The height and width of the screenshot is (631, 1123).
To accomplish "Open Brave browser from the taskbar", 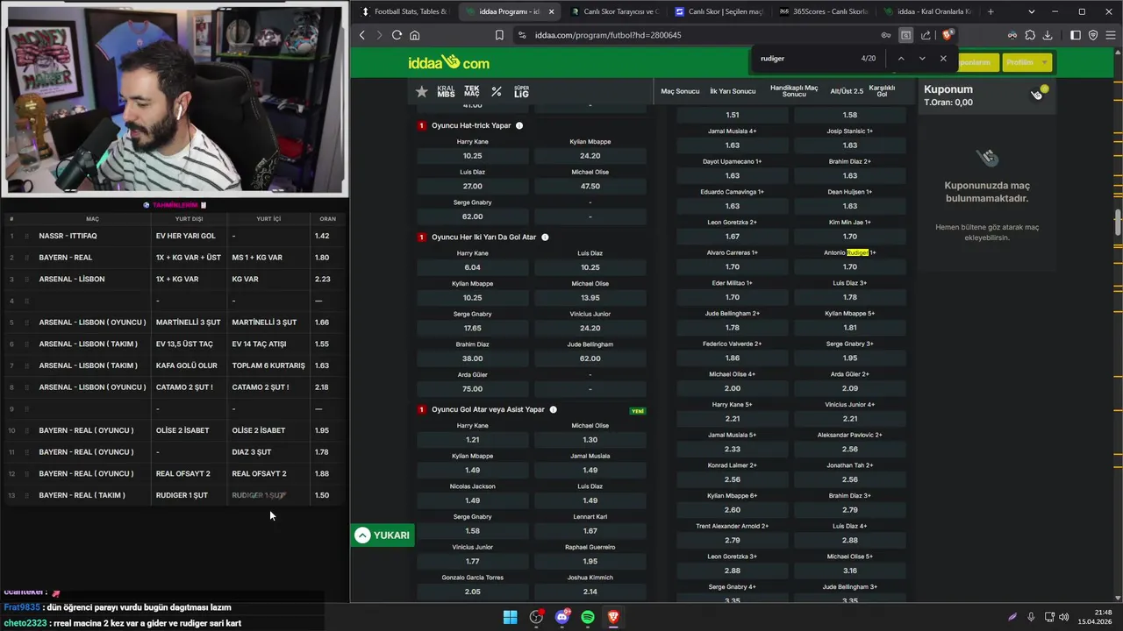I will [x=613, y=617].
